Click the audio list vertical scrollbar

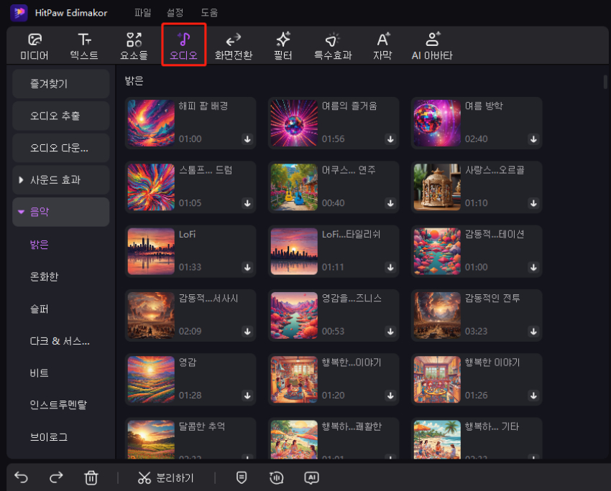pyautogui.click(x=605, y=80)
